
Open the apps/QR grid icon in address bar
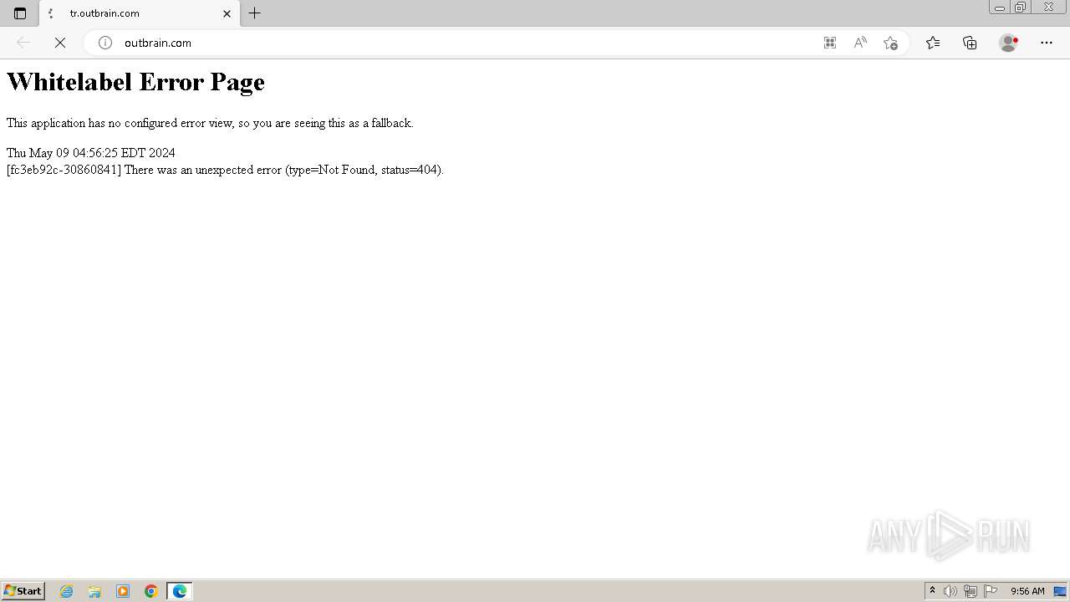coord(830,43)
